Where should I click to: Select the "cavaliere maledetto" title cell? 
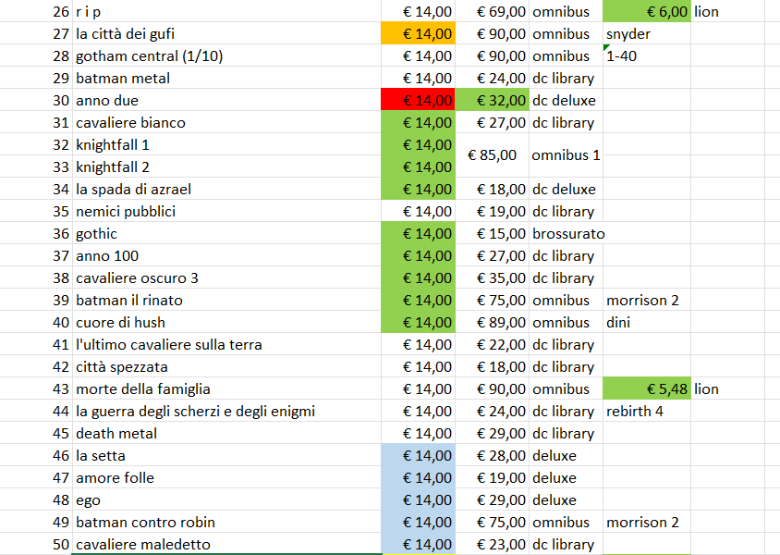pyautogui.click(x=226, y=544)
